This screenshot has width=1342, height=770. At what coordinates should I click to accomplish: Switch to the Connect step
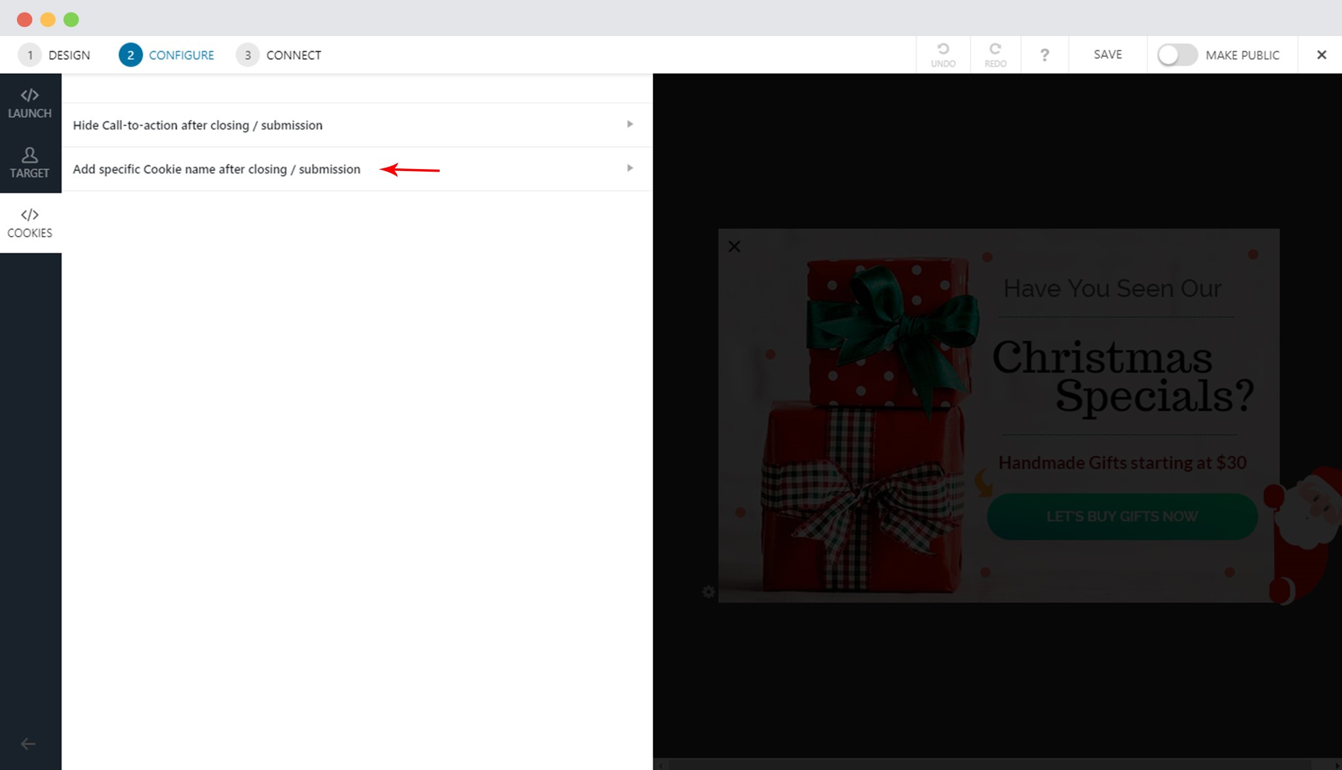tap(278, 55)
